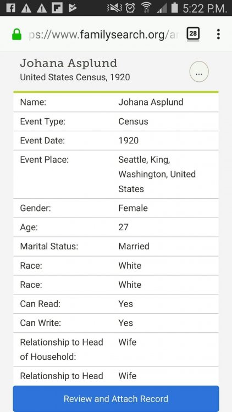232x412 pixels.
Task: Tap the Facebook notification icon in status bar
Action: 10,8
